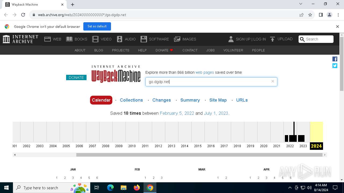This screenshot has width=344, height=193.
Task: Open the Jobs menu item
Action: pos(210,50)
